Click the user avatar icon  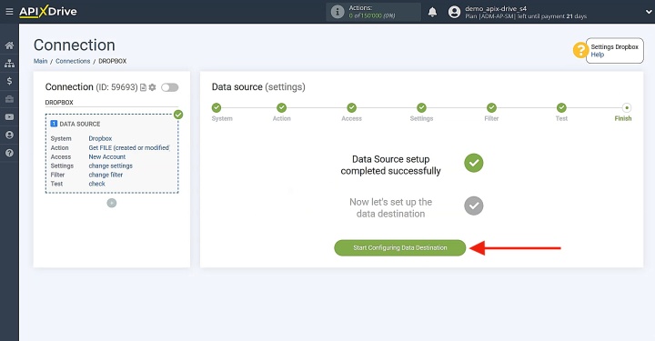[454, 12]
